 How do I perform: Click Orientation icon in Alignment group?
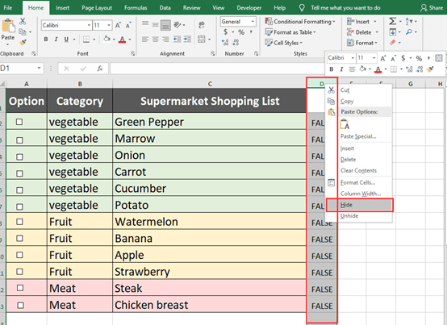[178, 25]
